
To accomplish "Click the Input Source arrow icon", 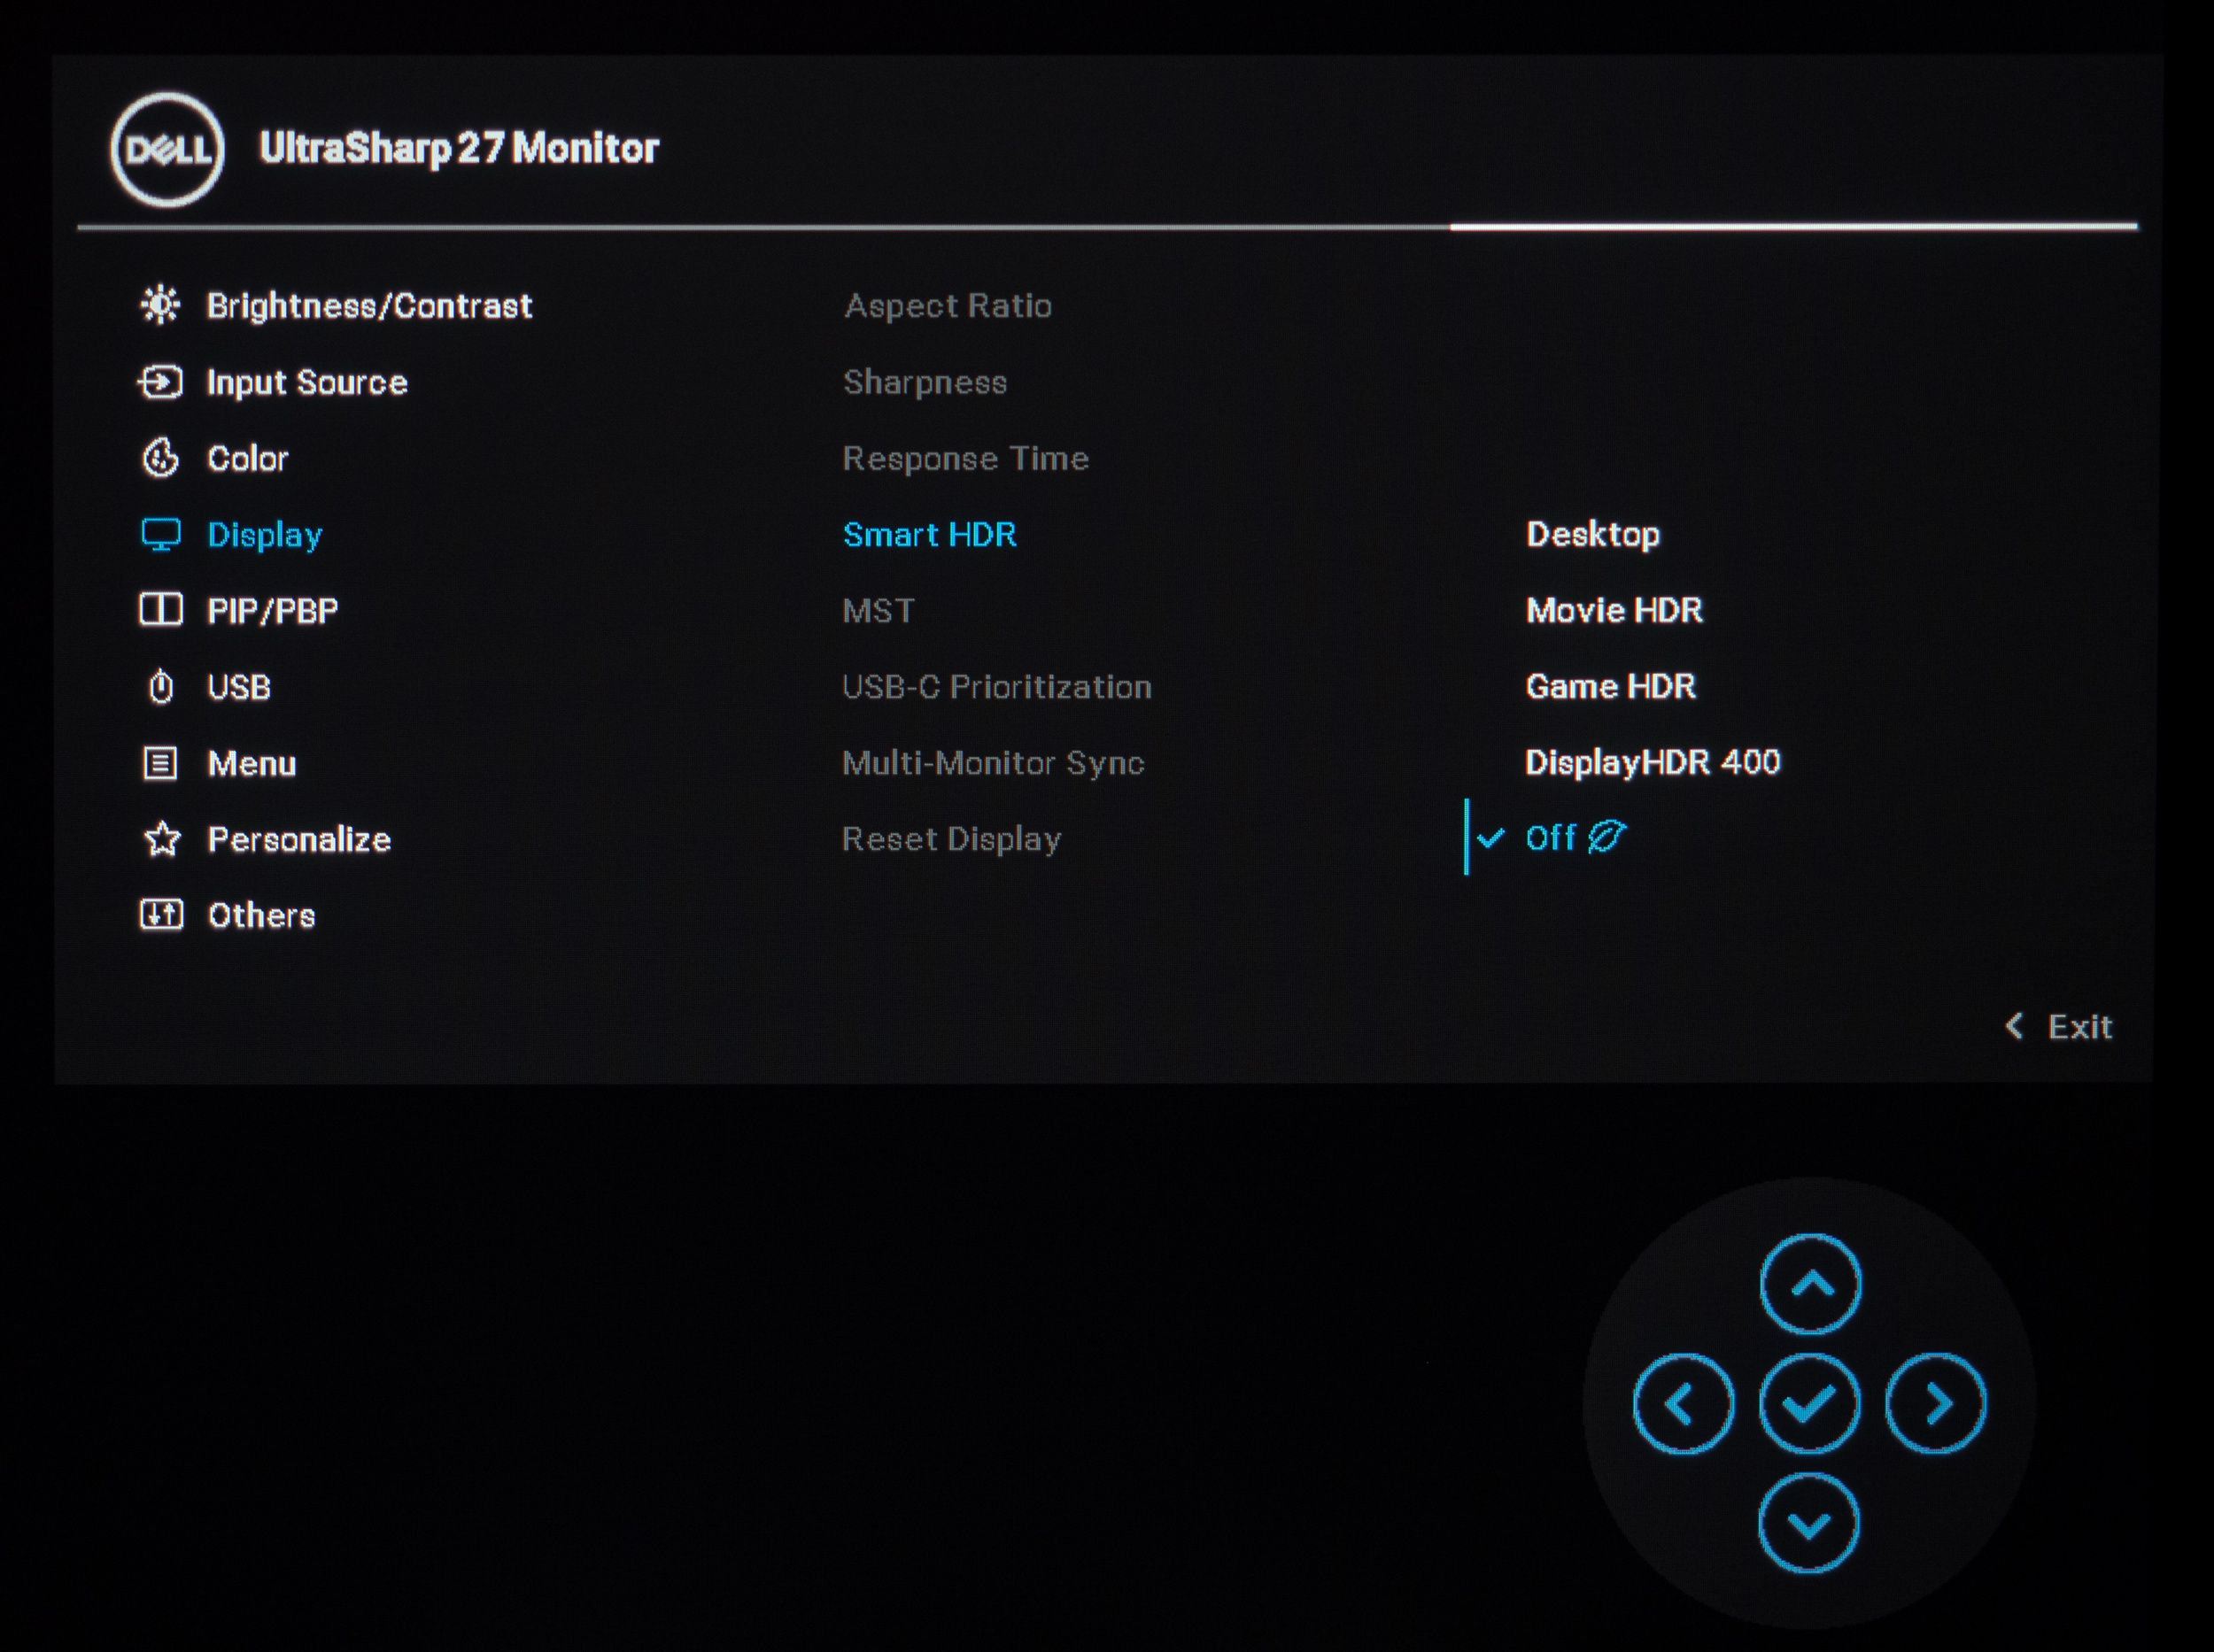I will 160,382.
